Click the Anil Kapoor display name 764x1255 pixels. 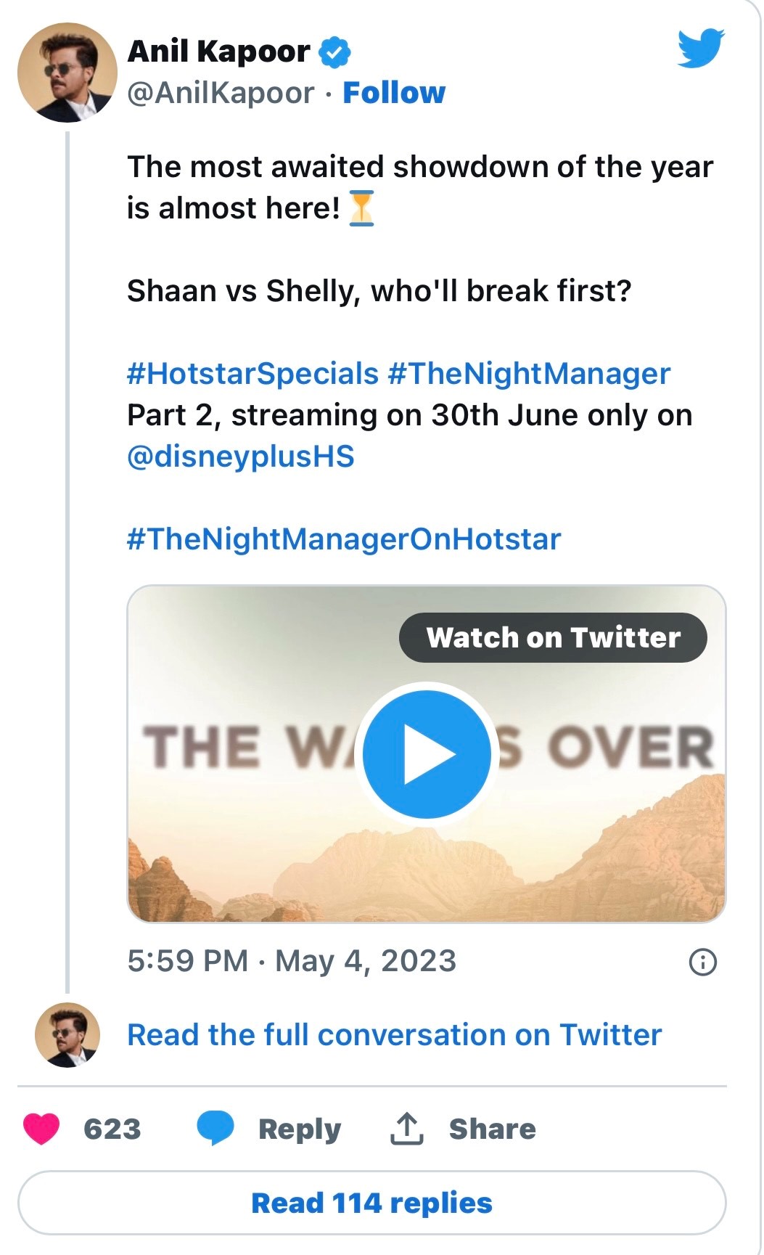pos(218,52)
